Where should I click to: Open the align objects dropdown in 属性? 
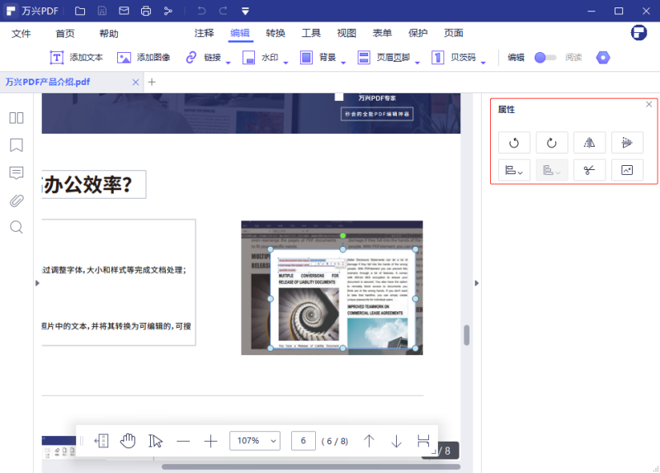[514, 170]
